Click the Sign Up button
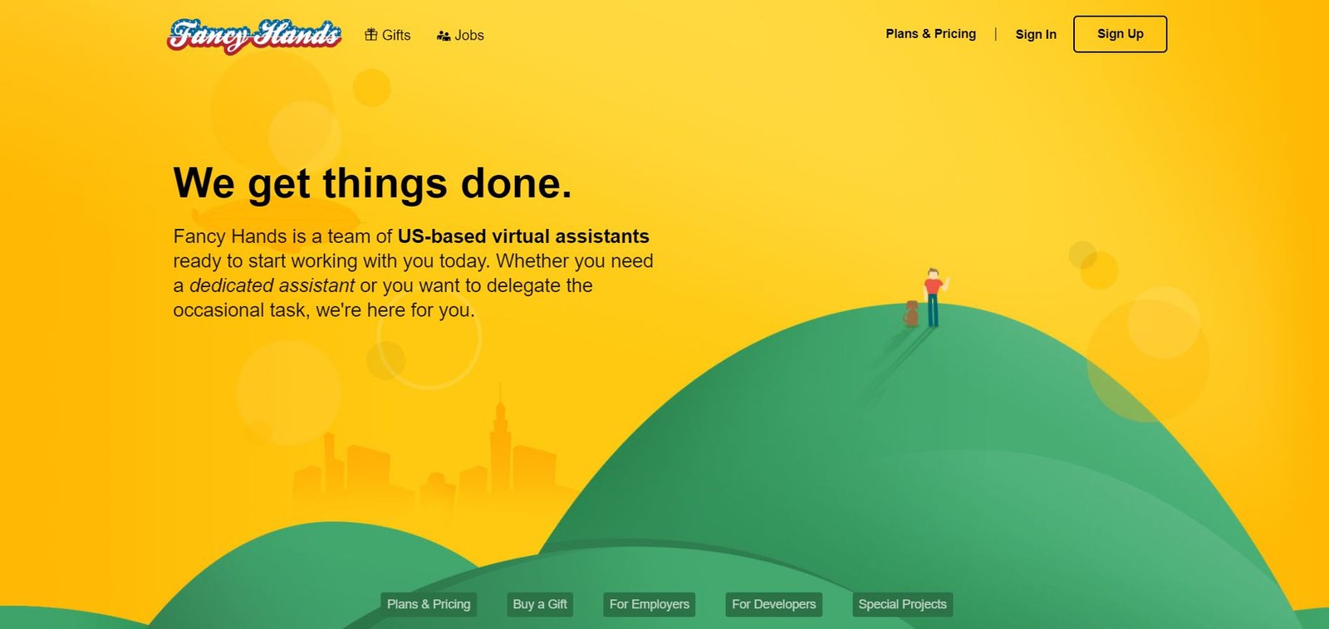 (x=1120, y=34)
